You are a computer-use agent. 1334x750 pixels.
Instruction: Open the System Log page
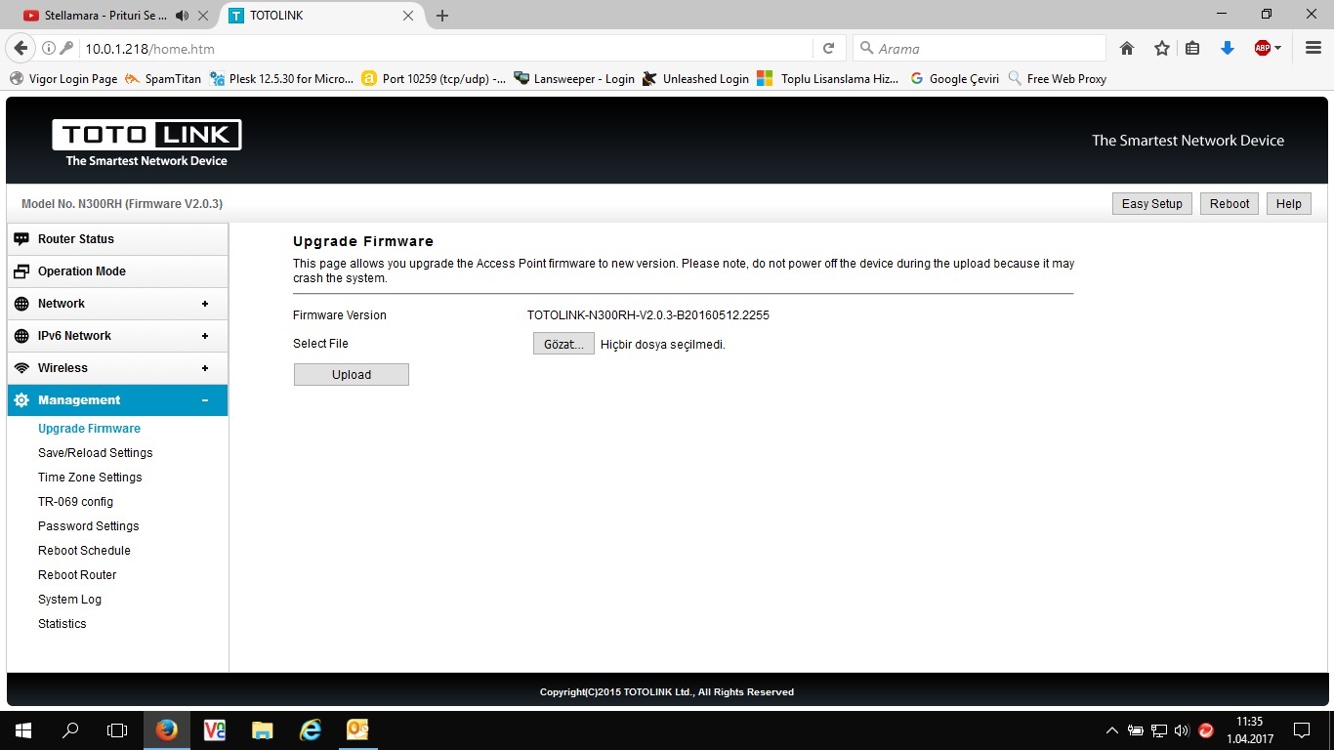click(x=69, y=600)
